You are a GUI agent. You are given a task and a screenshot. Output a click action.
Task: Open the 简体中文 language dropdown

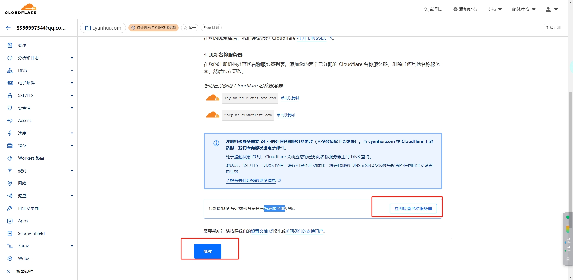524,10
